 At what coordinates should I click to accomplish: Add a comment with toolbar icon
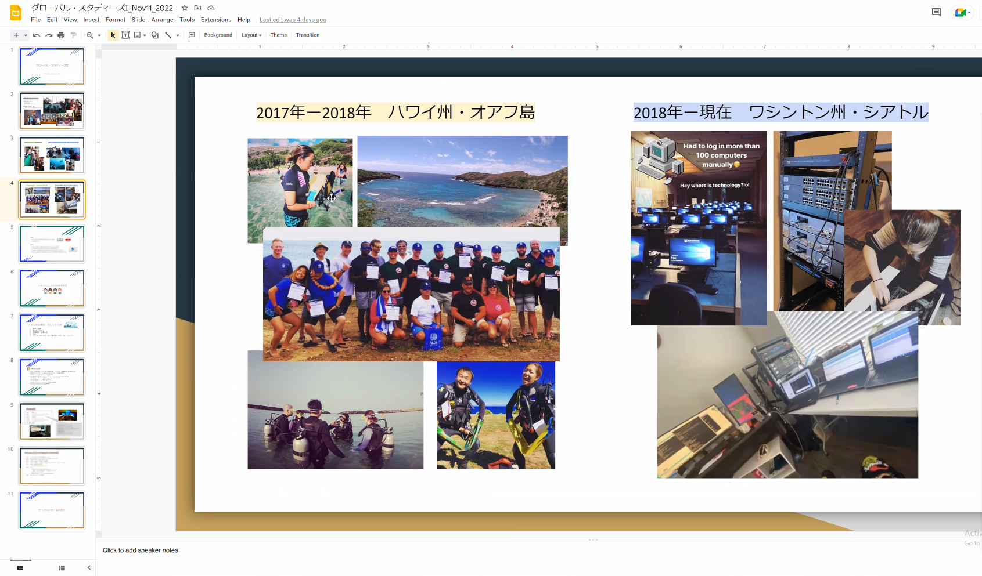pos(192,35)
